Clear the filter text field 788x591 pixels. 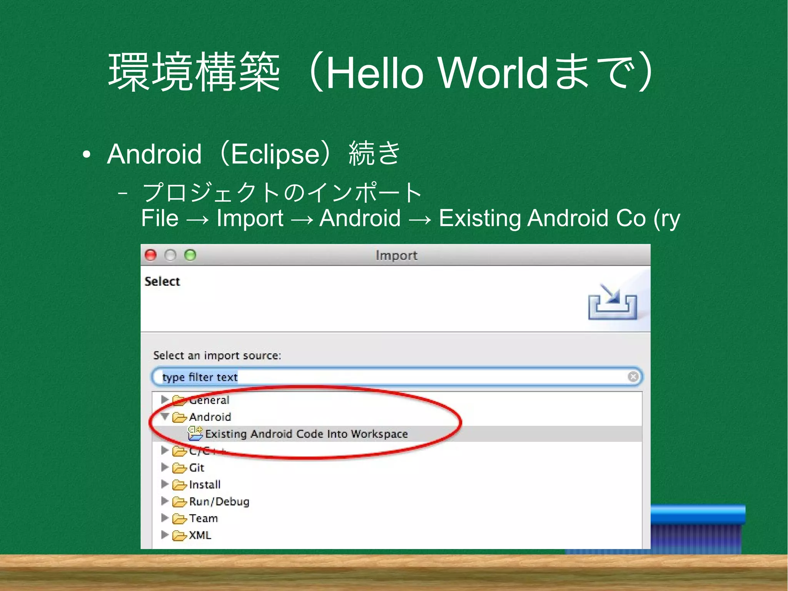point(633,377)
